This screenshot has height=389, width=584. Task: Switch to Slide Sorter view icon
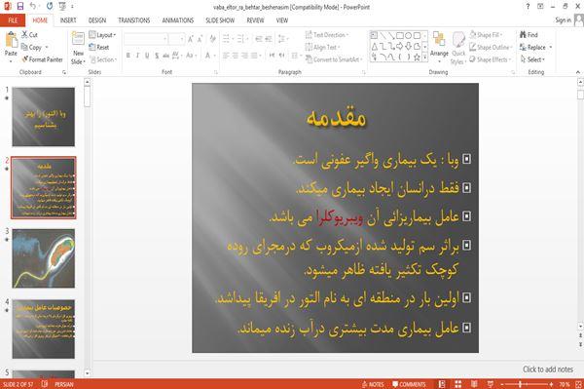coord(458,384)
